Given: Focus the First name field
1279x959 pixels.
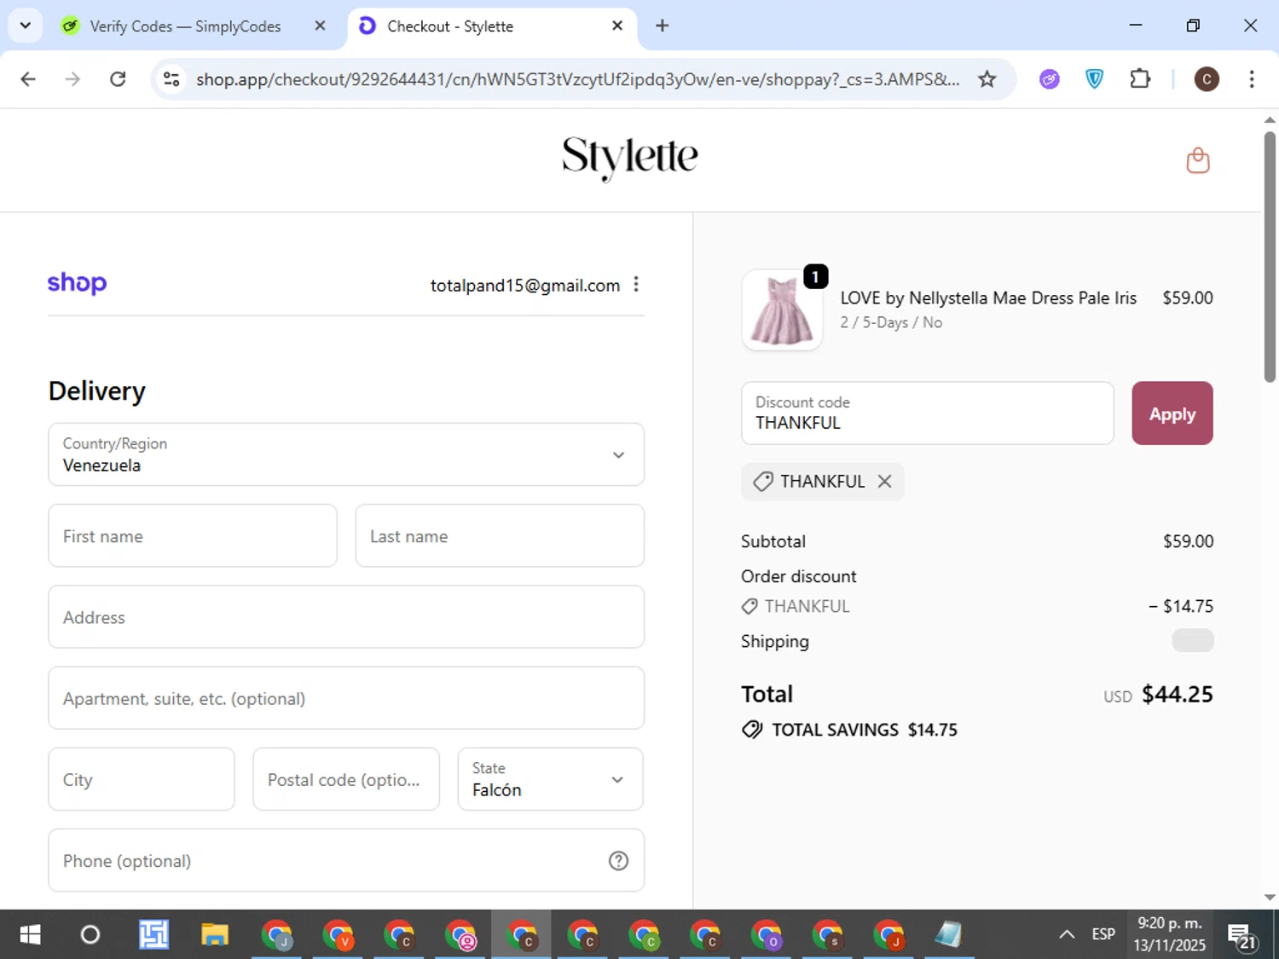Looking at the screenshot, I should tap(193, 535).
